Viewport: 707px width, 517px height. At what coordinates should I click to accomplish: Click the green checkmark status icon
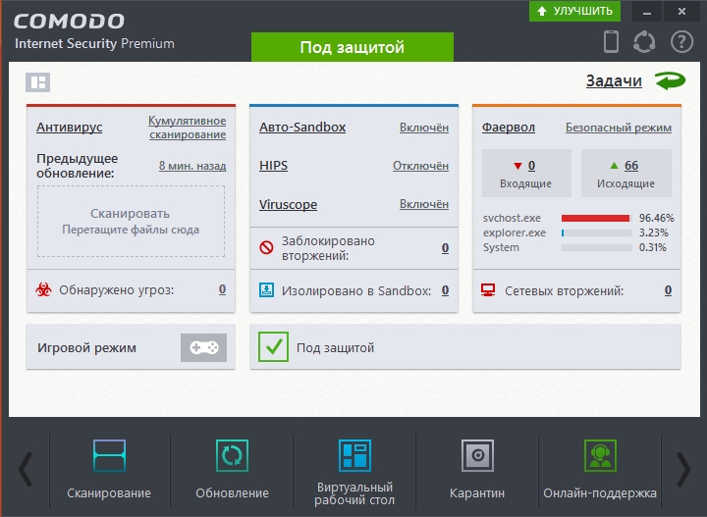273,346
